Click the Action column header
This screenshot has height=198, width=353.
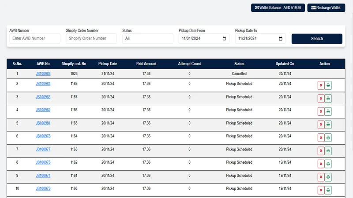tap(324, 64)
